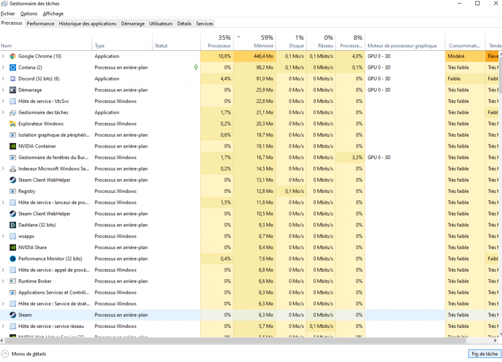502x362 pixels.
Task: Click the NVIDIA Share icon
Action: pos(13,248)
